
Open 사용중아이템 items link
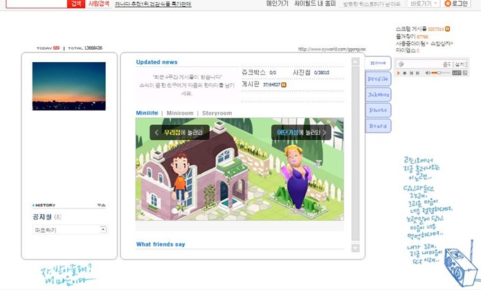(412, 43)
